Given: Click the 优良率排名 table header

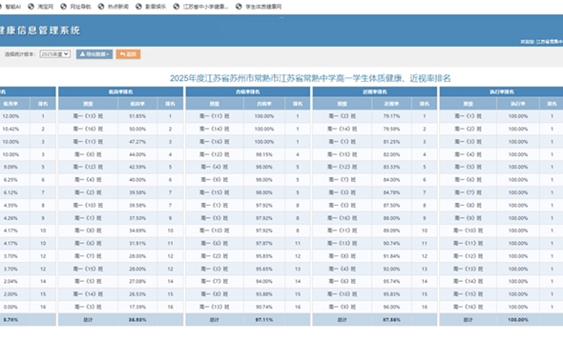Looking at the screenshot, I should coord(120,91).
